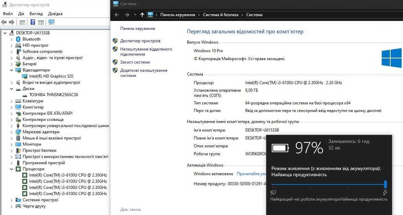Viewport: 403px width, 215px height.
Task: Click the Батареї battery icon in tree
Action: 18,64
